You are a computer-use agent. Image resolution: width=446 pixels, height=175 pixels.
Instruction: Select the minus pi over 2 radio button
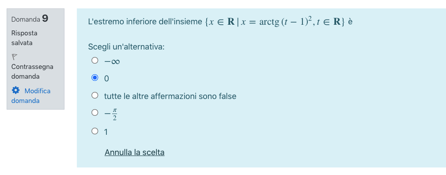tap(94, 113)
